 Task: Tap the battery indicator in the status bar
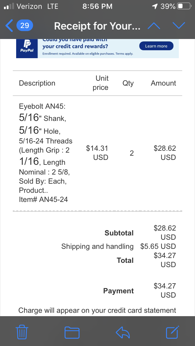[184, 6]
